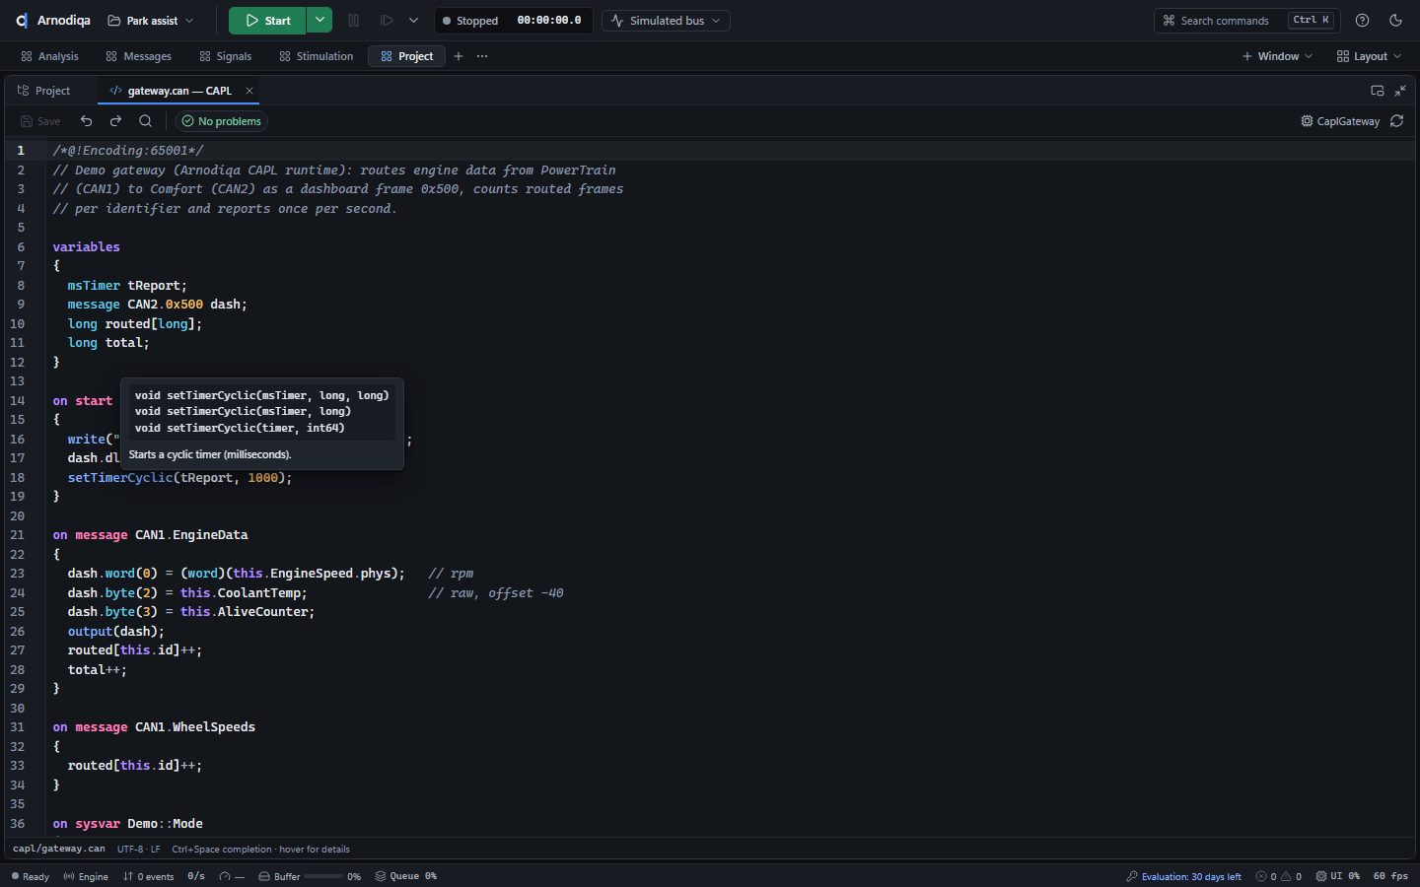Click the No problems indicator
This screenshot has width=1420, height=887.
221,121
